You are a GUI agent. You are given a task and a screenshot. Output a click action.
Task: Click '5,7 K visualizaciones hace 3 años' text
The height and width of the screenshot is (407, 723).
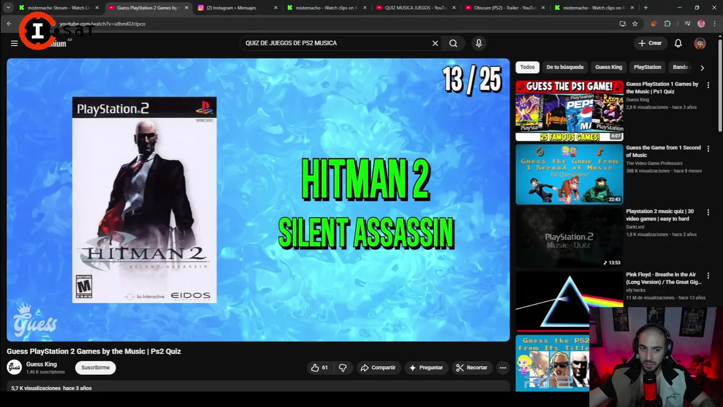pyautogui.click(x=51, y=388)
